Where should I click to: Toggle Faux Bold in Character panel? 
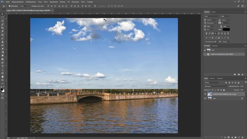pyautogui.click(x=206, y=34)
